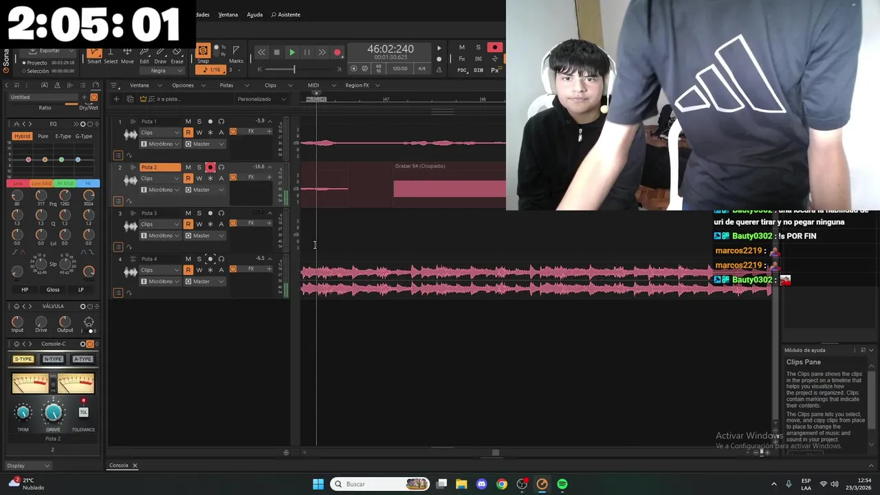The width and height of the screenshot is (880, 495).
Task: Click the TOL tolerance button
Action: click(83, 412)
